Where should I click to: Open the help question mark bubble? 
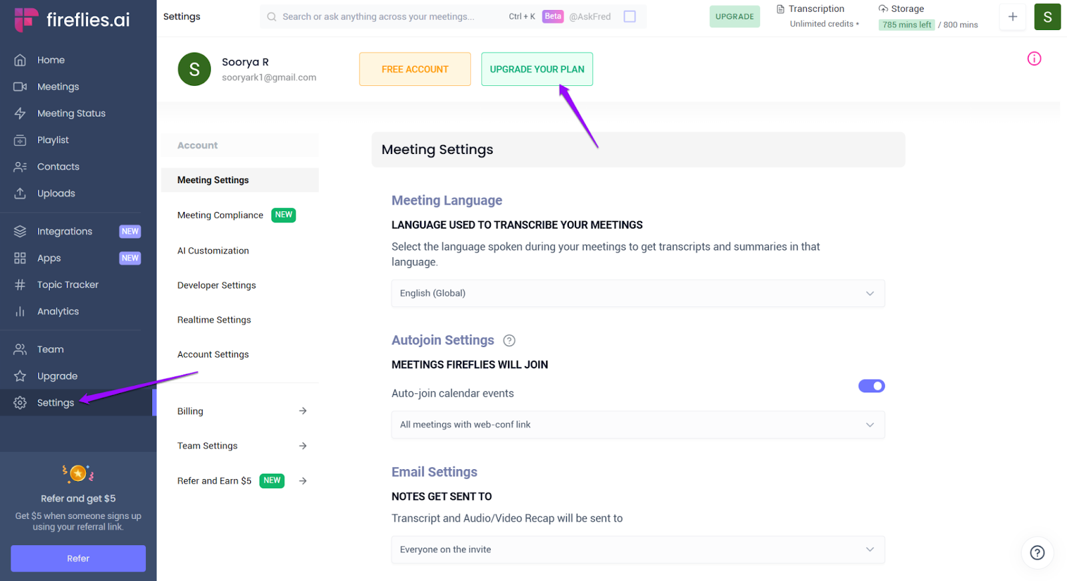click(1037, 552)
